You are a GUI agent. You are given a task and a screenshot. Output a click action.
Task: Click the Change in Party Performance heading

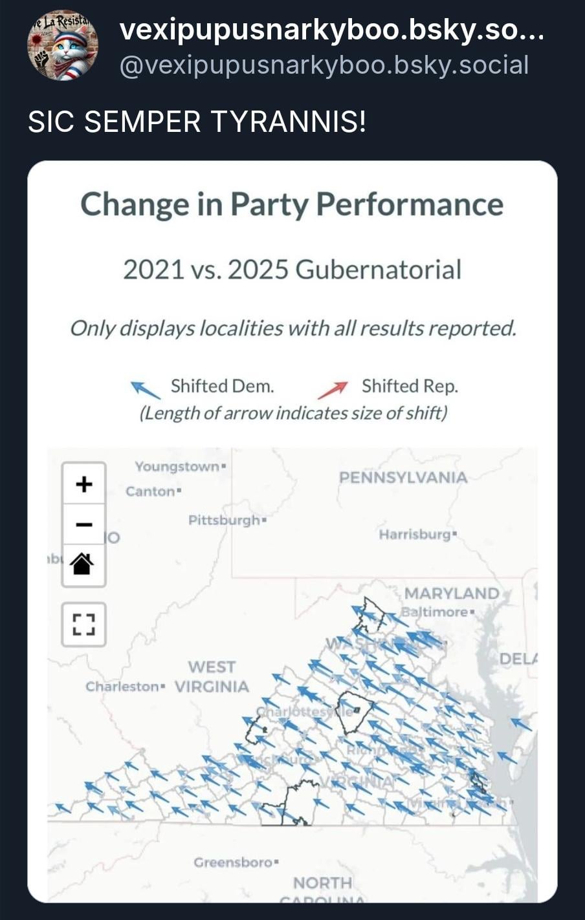point(292,204)
